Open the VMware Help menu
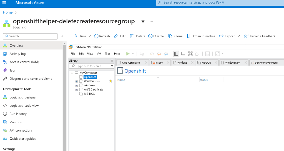Screen dimensions: 284x151 click(x=117, y=54)
